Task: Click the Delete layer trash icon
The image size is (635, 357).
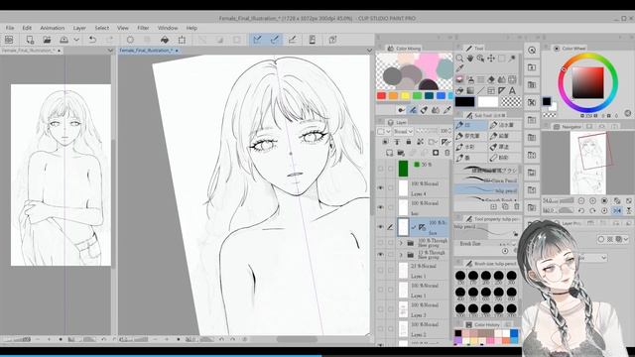Action: [x=446, y=153]
